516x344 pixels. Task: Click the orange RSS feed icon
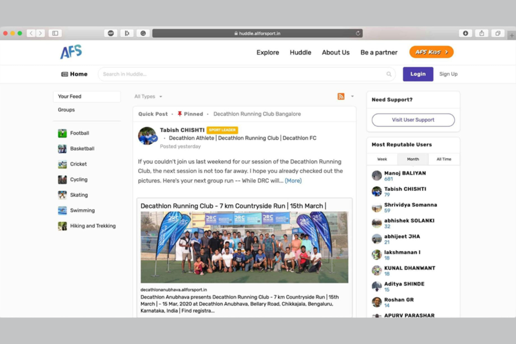341,97
